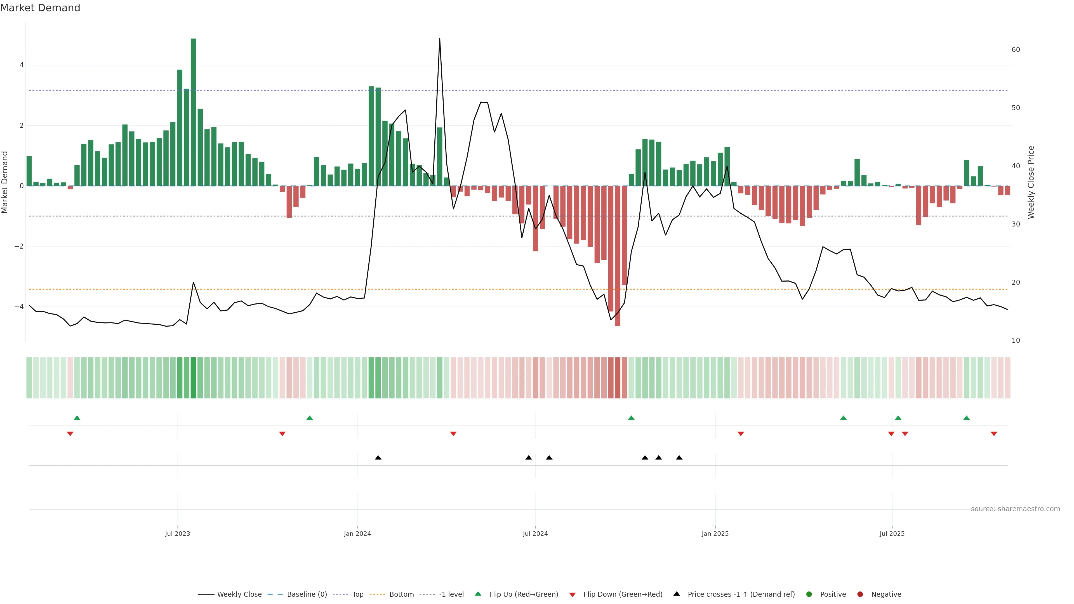
Task: Click the first green flip-up marker
Action: click(77, 418)
